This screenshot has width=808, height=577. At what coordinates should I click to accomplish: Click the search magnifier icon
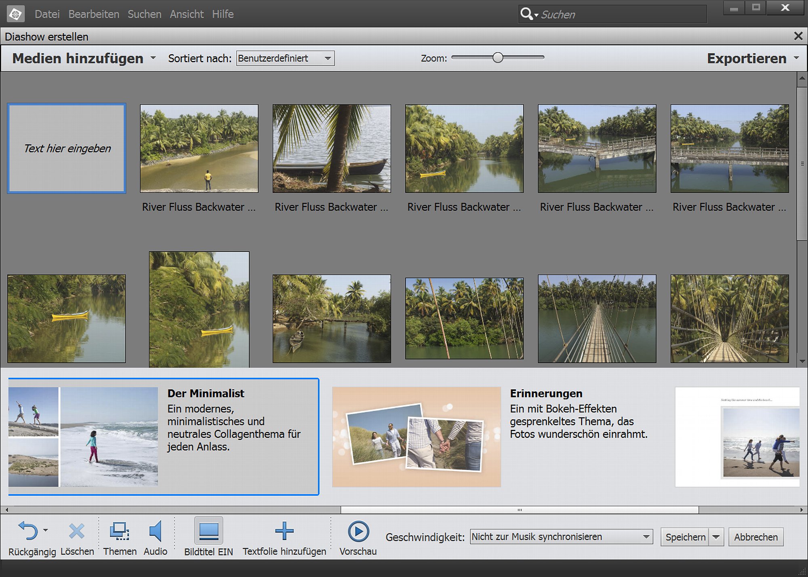(x=526, y=14)
